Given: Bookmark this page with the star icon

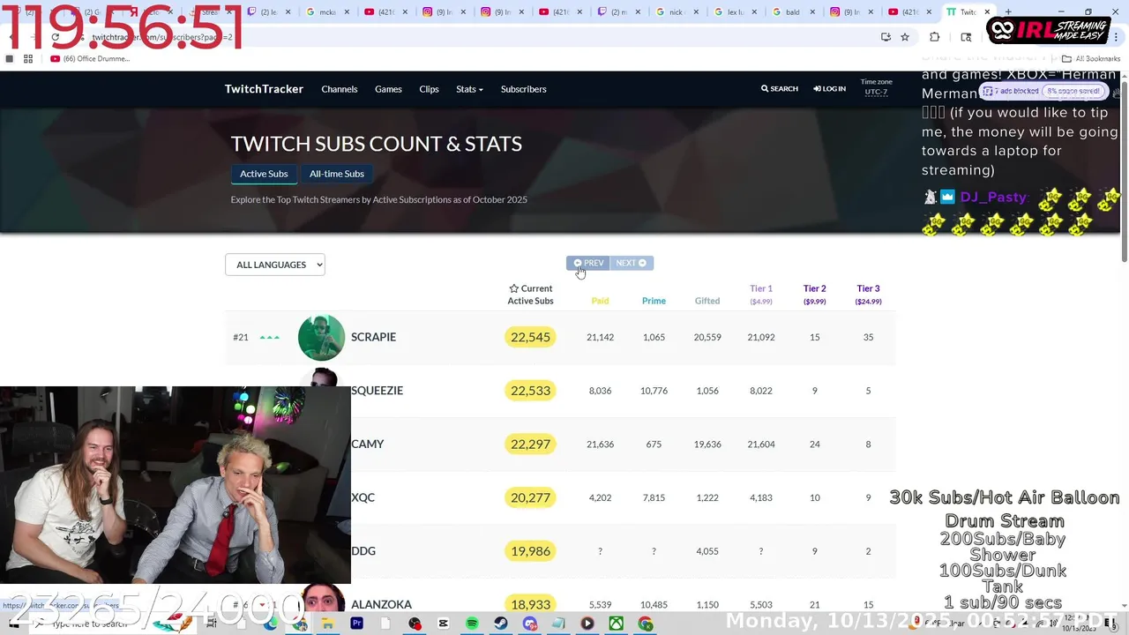Looking at the screenshot, I should click(905, 37).
